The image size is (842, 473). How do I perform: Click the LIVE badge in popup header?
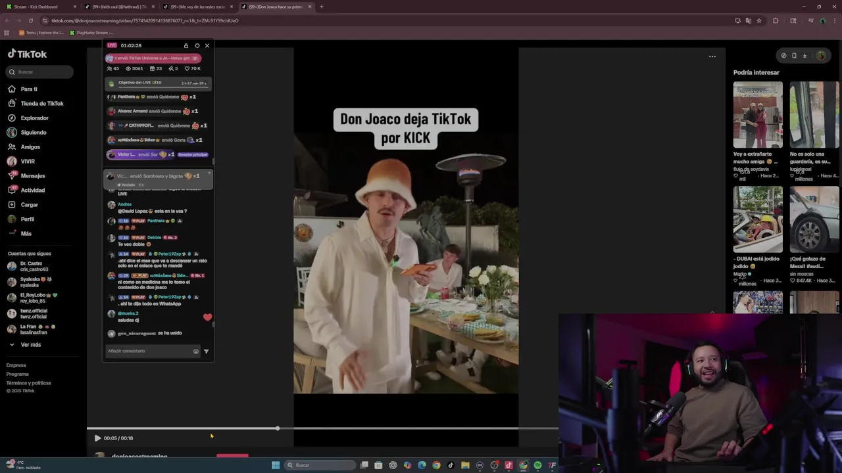click(x=112, y=45)
